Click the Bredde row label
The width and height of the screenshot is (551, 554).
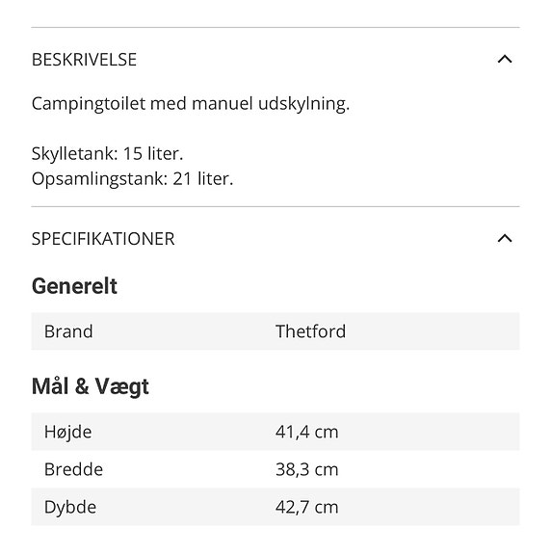[73, 469]
